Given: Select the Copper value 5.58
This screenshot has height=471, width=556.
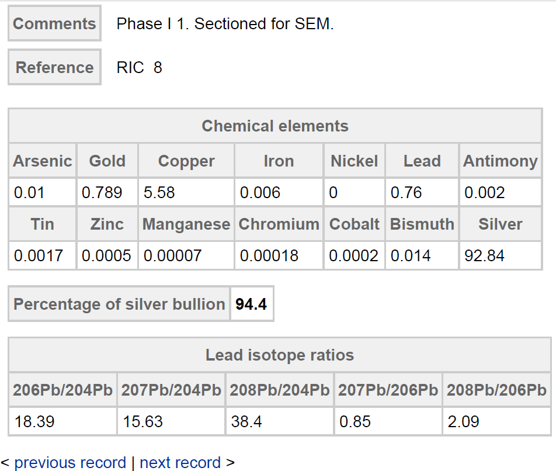Looking at the screenshot, I should point(159,193).
